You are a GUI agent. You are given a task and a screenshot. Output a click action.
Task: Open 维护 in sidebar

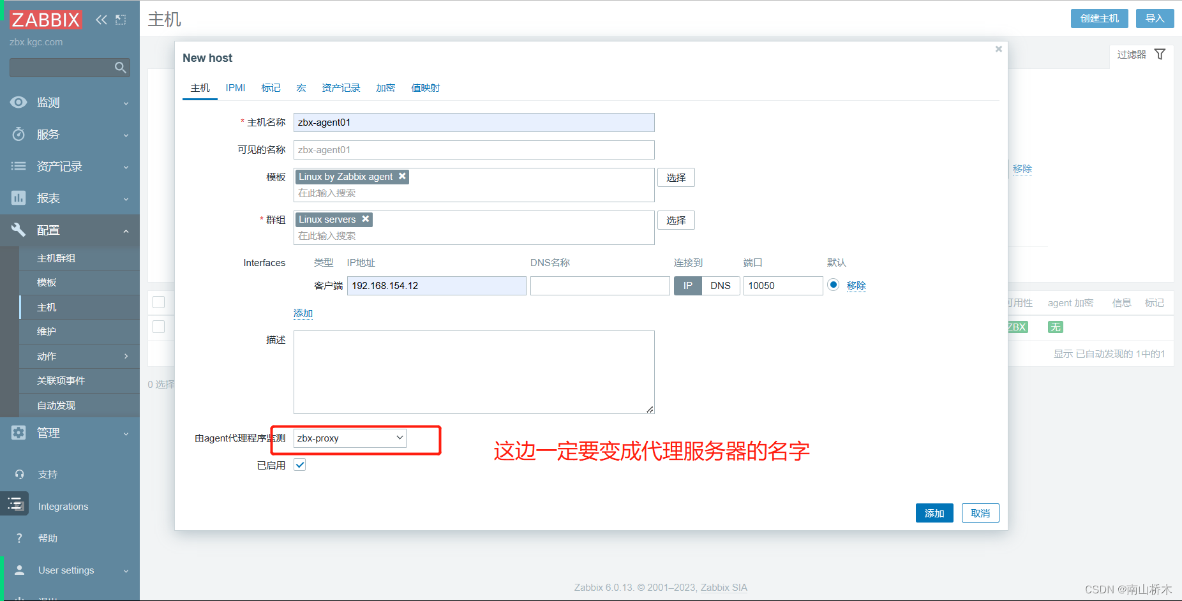[79, 331]
